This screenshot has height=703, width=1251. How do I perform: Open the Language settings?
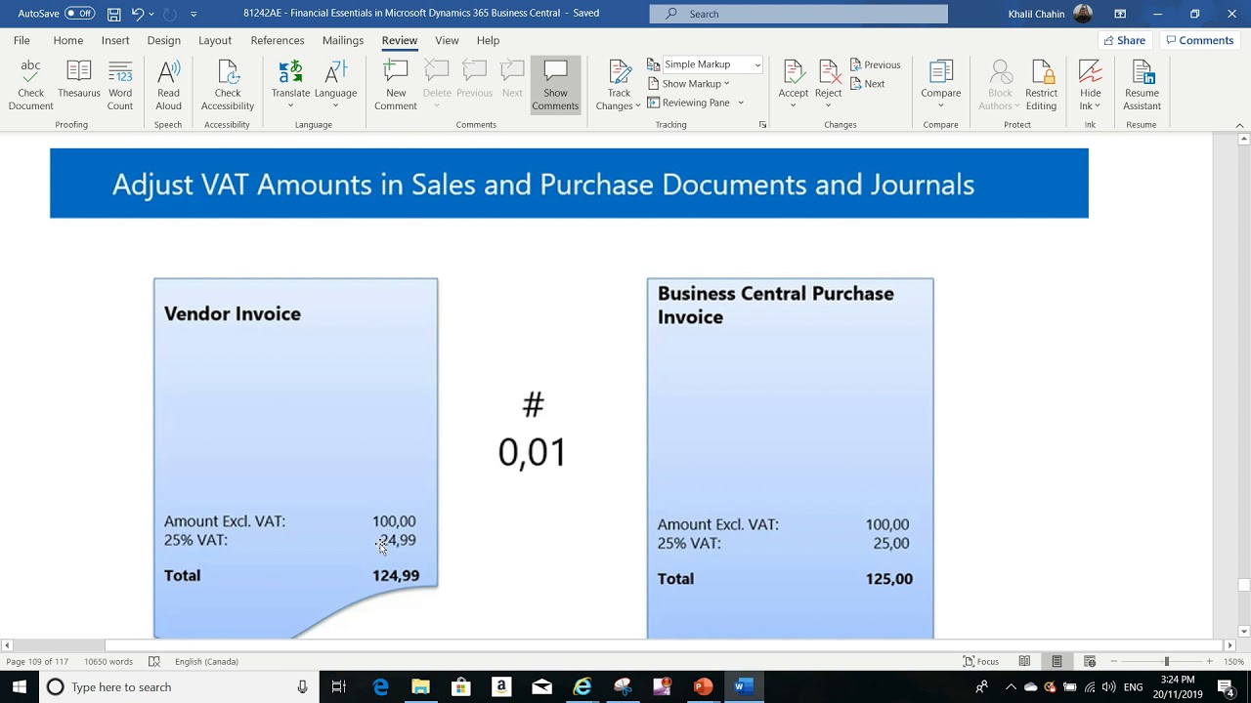[335, 85]
